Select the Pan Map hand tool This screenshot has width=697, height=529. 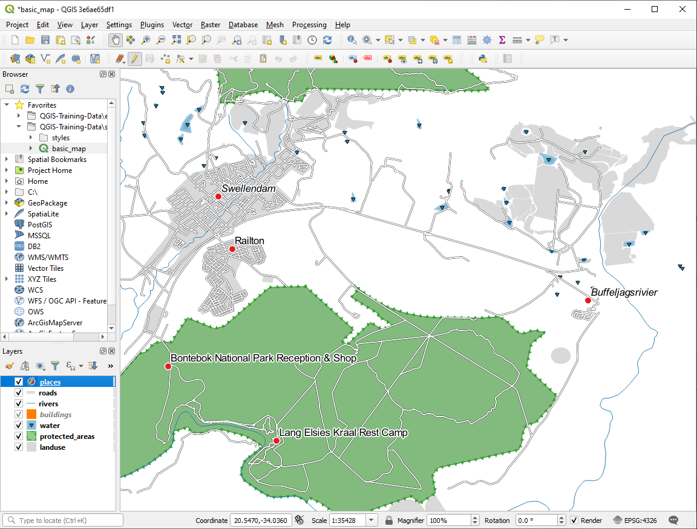click(x=115, y=40)
